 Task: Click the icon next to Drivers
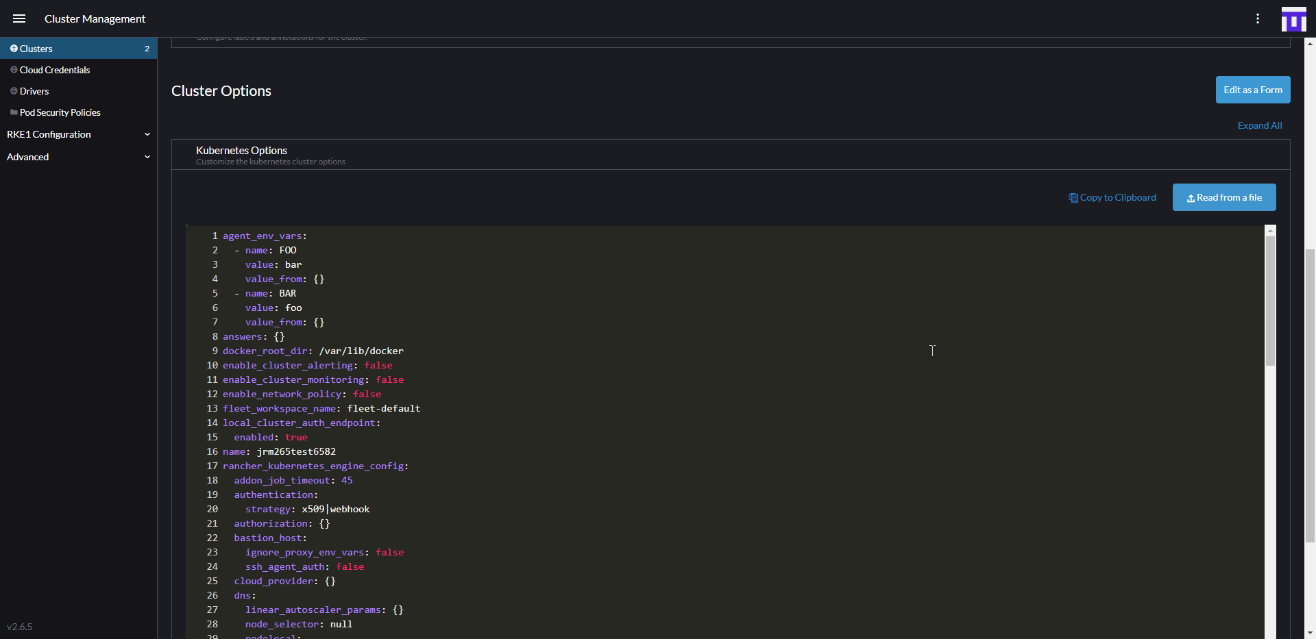13,90
